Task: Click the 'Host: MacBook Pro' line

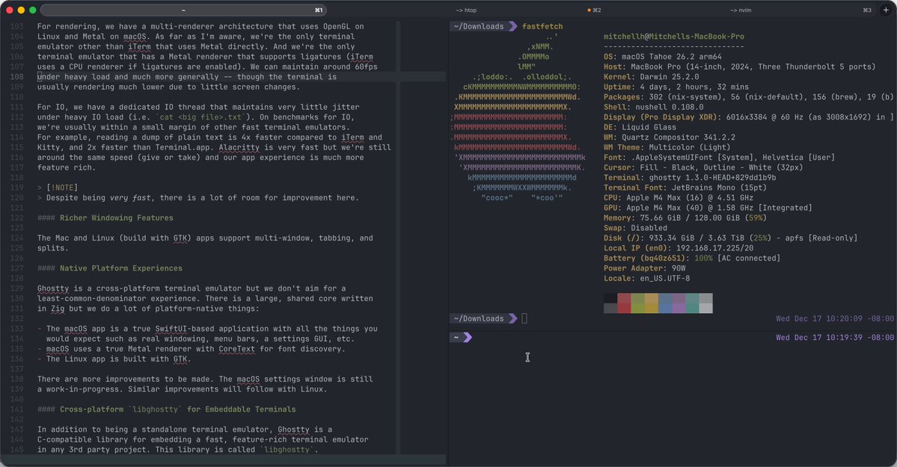Action: [x=739, y=67]
